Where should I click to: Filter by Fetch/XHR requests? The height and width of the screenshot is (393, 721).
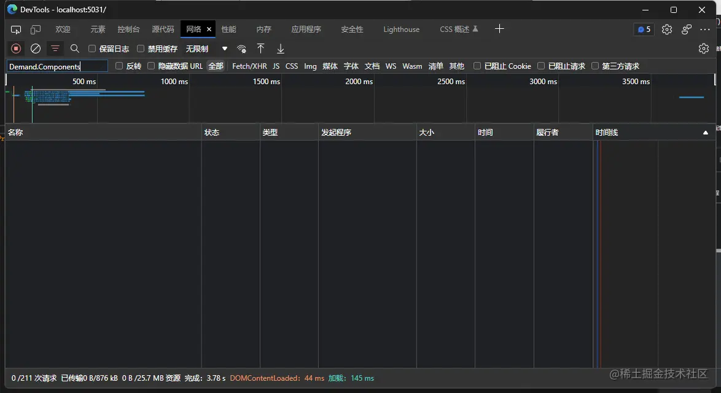249,66
